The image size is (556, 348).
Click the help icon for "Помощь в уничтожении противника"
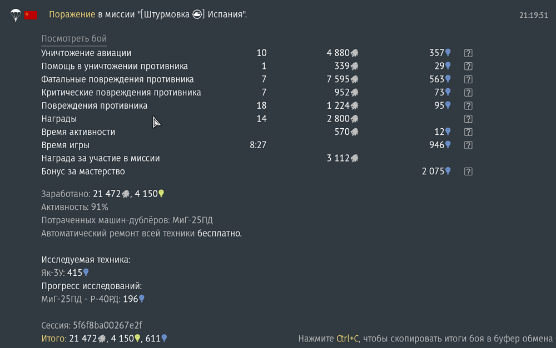468,66
